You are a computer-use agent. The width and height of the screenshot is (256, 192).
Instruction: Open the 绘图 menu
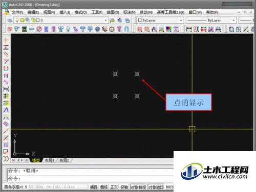[113, 12]
